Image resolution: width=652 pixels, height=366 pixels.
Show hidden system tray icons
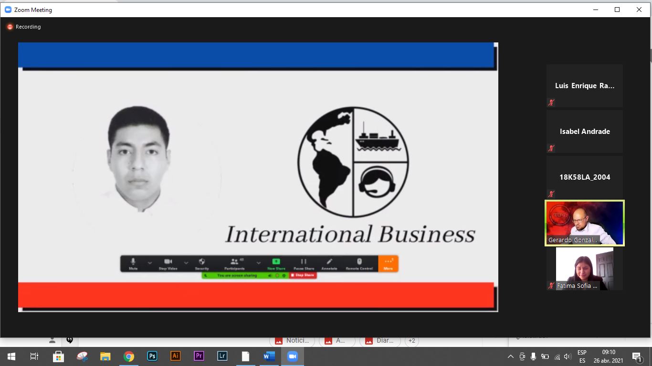(510, 356)
